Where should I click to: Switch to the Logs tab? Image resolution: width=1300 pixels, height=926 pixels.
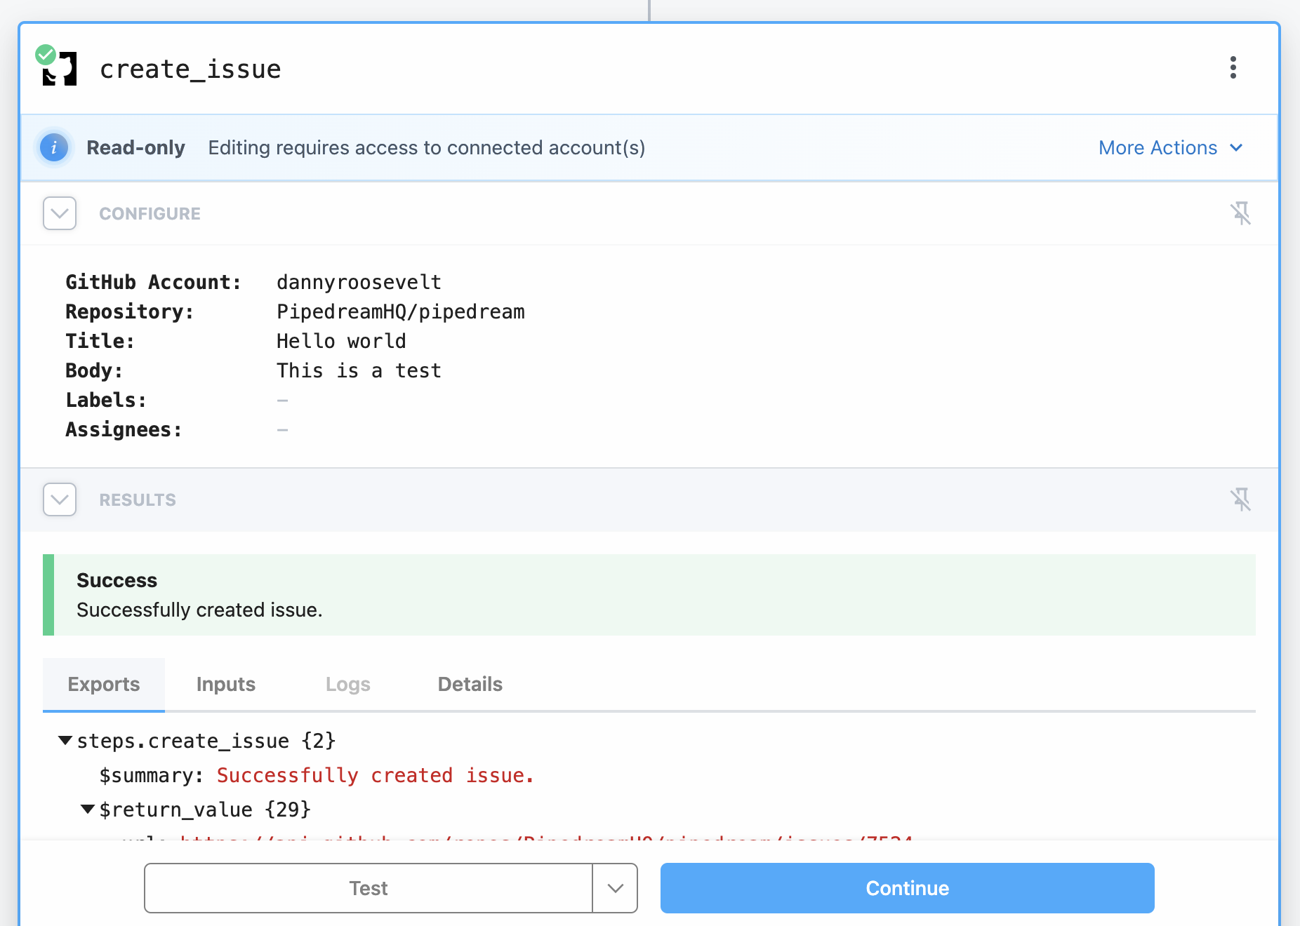pyautogui.click(x=348, y=684)
